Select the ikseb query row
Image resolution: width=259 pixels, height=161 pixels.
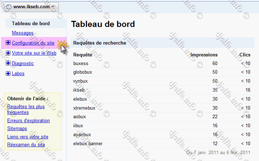coord(162,90)
